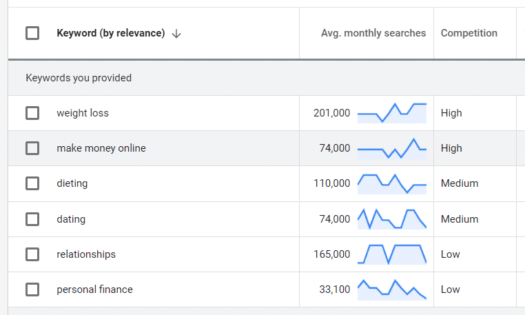Open the weight loss trend sparkline
Viewport: 525px width, 315px height.
pos(392,113)
